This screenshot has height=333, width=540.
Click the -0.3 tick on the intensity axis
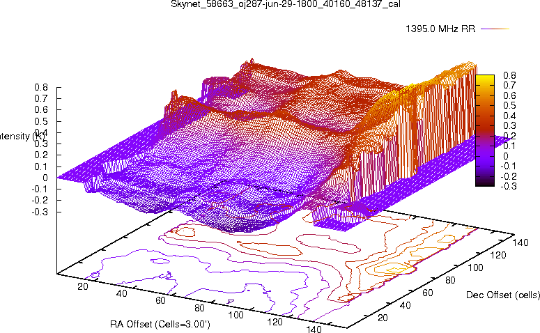click(x=40, y=212)
